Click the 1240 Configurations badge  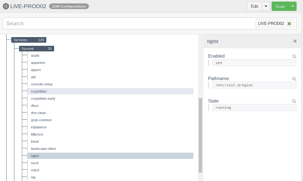click(69, 6)
